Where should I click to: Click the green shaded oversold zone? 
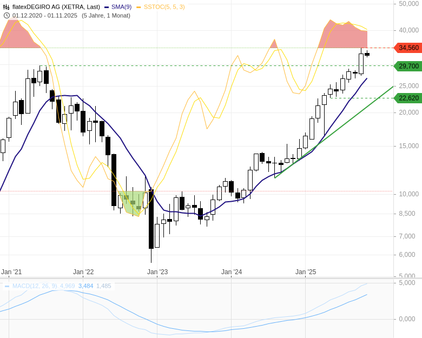pos(133,202)
